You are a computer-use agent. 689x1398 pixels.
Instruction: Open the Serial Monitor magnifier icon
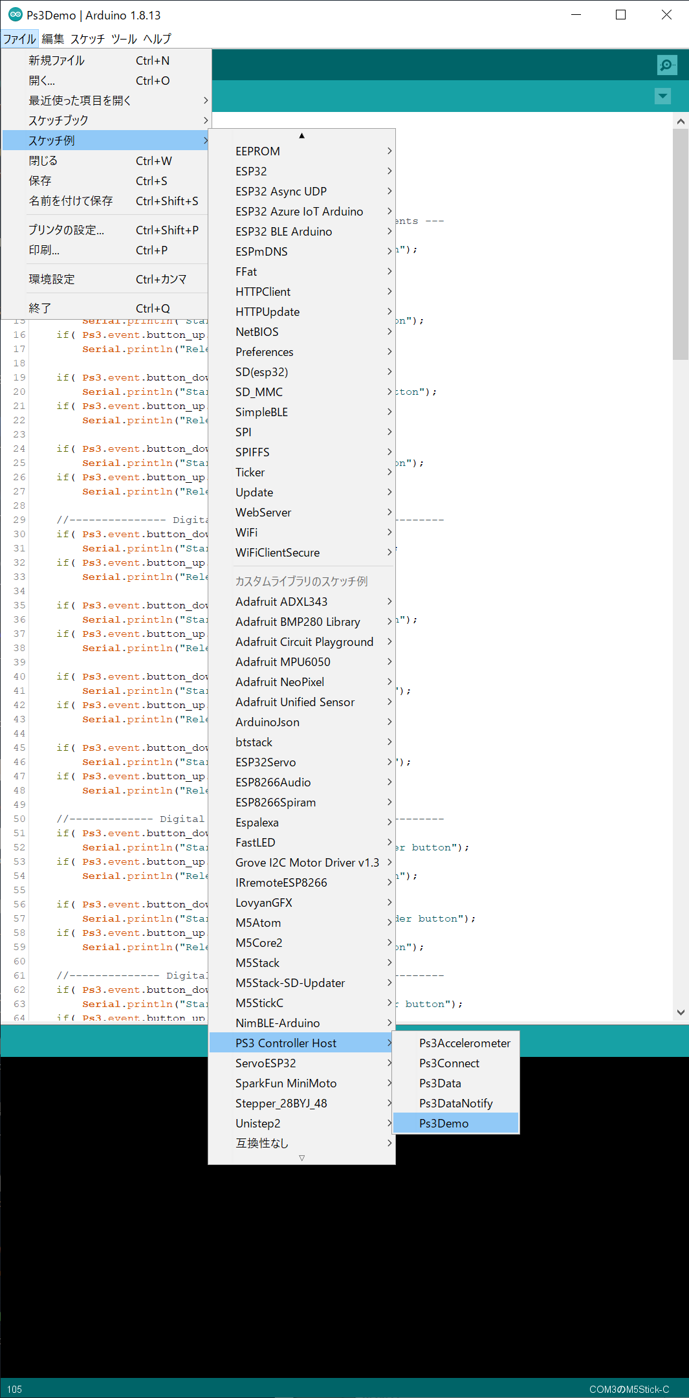click(666, 65)
